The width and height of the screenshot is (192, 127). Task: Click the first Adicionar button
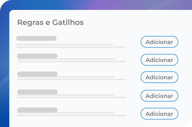[159, 42]
